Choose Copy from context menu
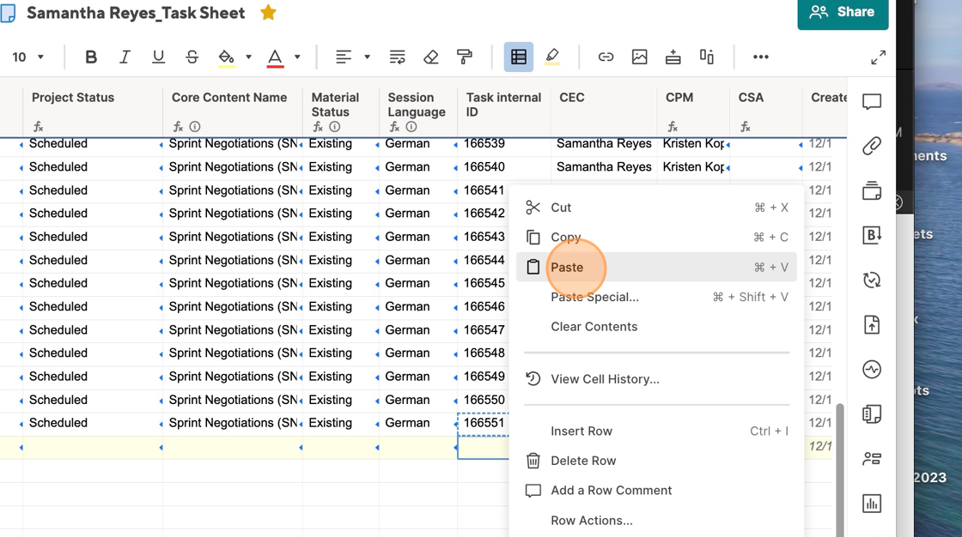 point(656,238)
